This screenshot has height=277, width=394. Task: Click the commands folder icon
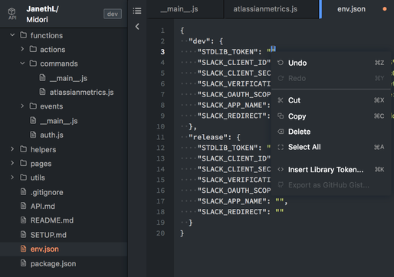(33, 63)
